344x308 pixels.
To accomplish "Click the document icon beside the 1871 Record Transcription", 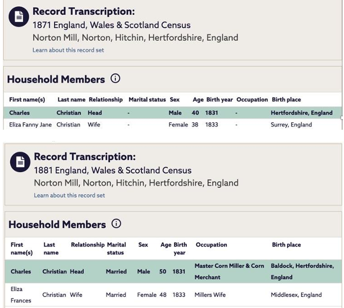I will coord(19,17).
